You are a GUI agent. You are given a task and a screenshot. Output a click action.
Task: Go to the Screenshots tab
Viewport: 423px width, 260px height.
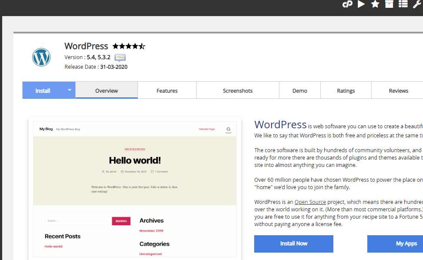pyautogui.click(x=238, y=90)
